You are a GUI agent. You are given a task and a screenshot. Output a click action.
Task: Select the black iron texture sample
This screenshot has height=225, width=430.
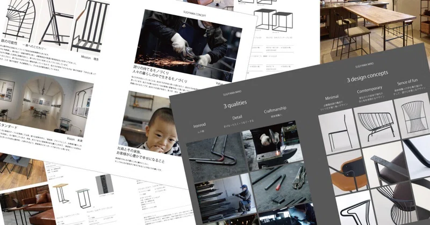[x=104, y=184]
